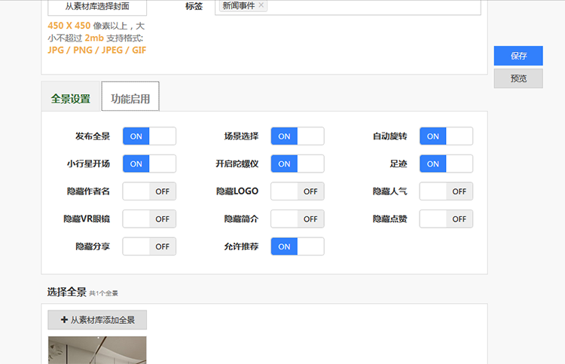Enable the 隐藏作者名 switch
Image resolution: width=565 pixels, height=364 pixels.
149,191
